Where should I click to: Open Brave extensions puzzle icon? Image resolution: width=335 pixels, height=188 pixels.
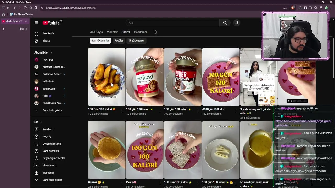pyautogui.click(x=300, y=8)
